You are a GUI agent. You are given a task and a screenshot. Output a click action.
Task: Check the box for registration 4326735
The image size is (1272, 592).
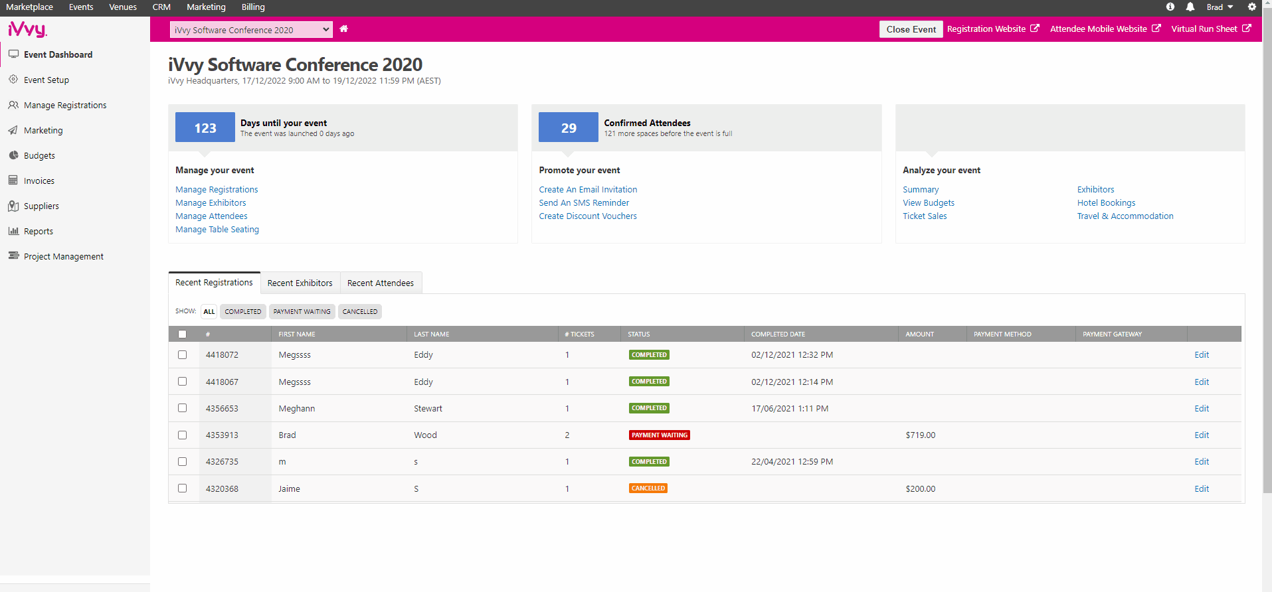point(183,461)
